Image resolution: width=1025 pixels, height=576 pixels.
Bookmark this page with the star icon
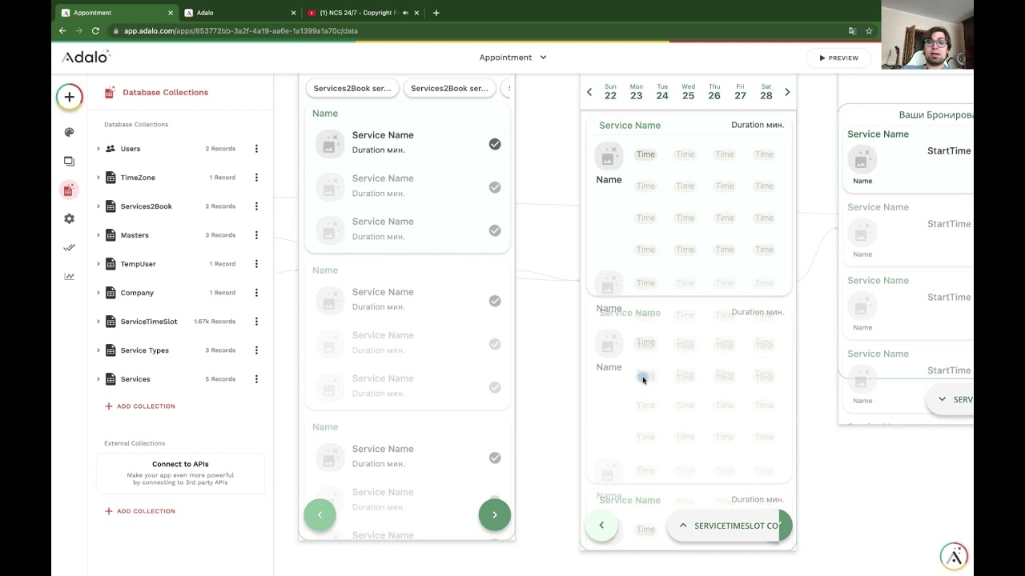point(869,30)
